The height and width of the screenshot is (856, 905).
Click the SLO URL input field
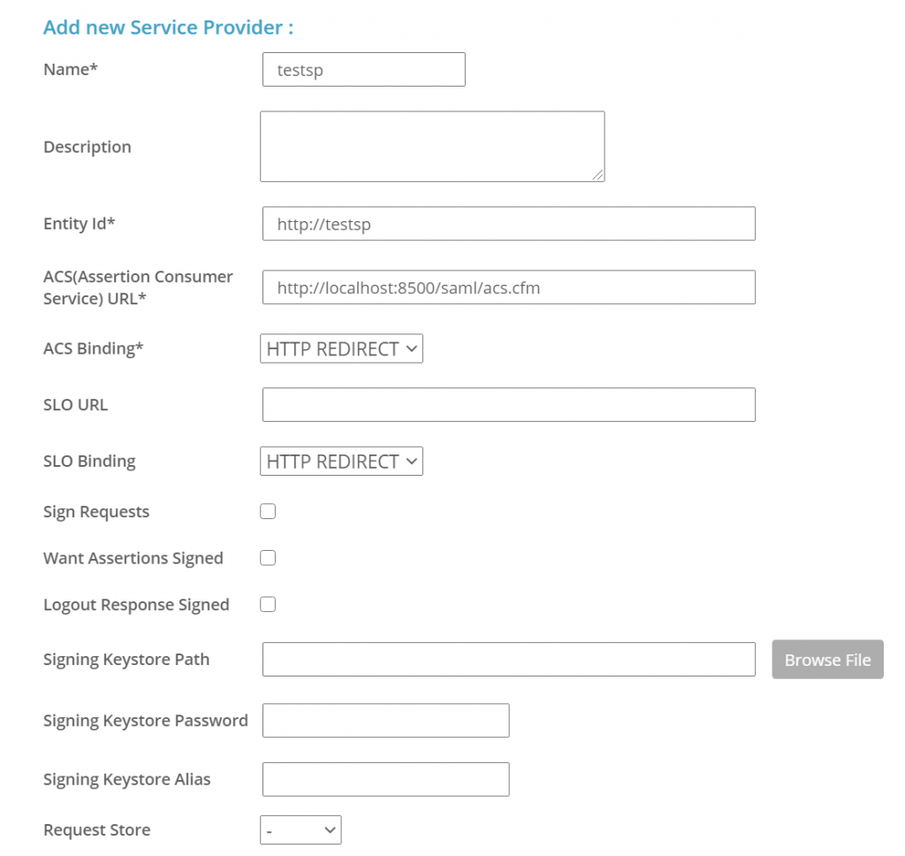tap(508, 404)
